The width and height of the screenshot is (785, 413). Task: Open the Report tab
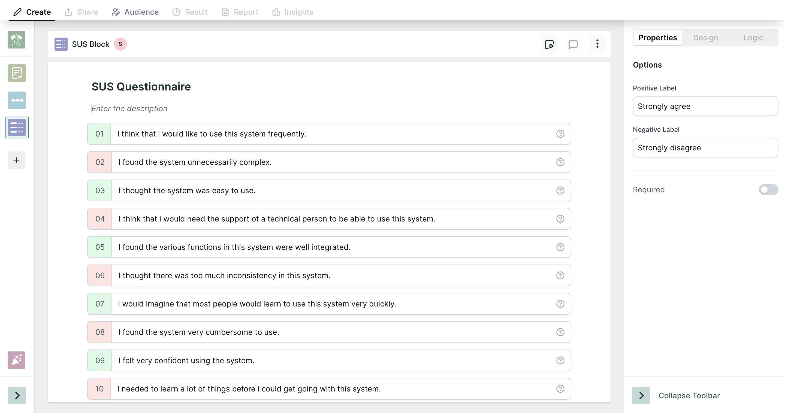click(x=240, y=12)
